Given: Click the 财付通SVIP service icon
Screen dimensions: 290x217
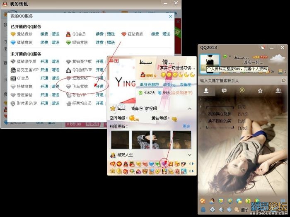Looking at the screenshot, I should pyautogui.click(x=13, y=104).
